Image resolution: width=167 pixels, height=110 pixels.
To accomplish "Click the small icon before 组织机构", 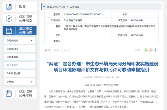I will tap(8, 40).
